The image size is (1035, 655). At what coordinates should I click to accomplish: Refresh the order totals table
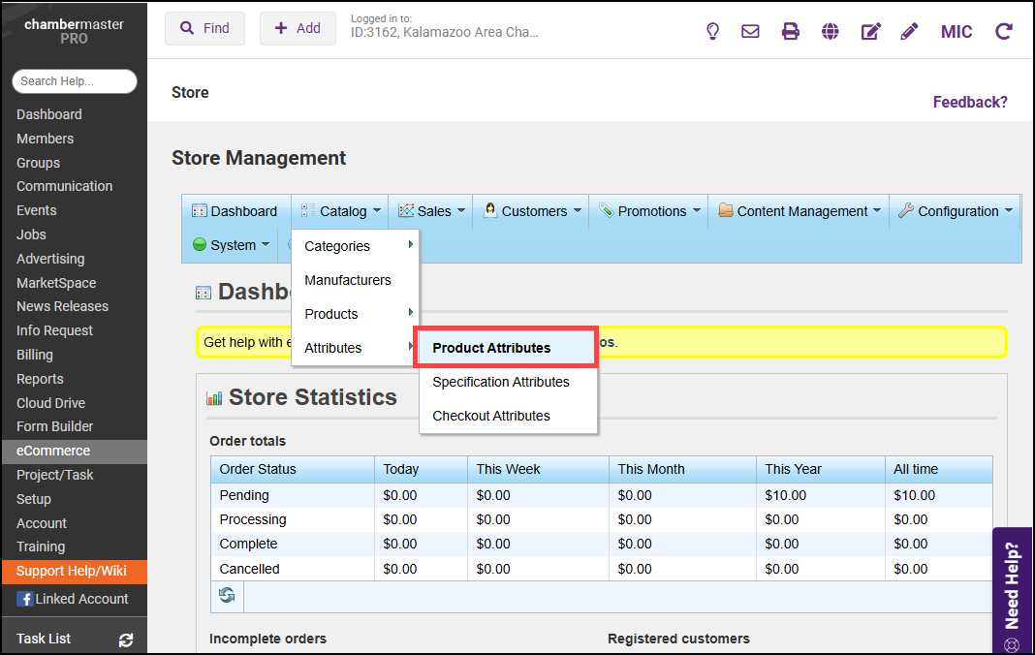tap(227, 595)
